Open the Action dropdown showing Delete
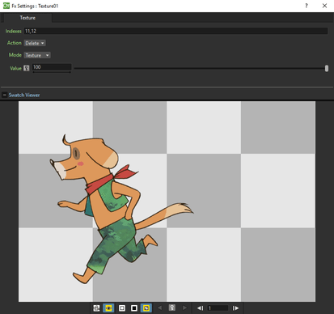The height and width of the screenshot is (314, 334). pyautogui.click(x=35, y=43)
